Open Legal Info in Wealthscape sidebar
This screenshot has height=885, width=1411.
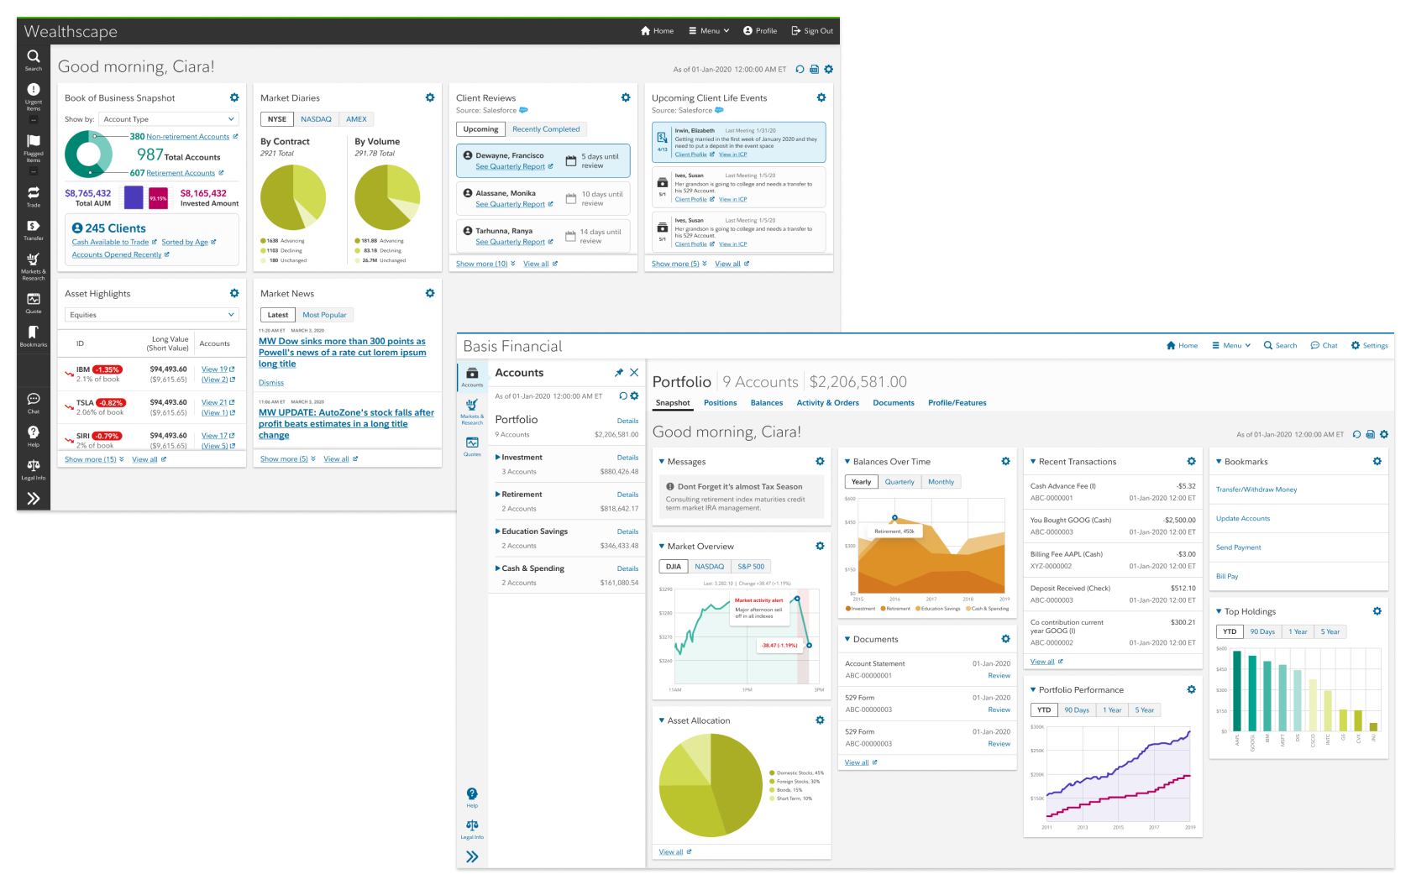click(x=34, y=469)
